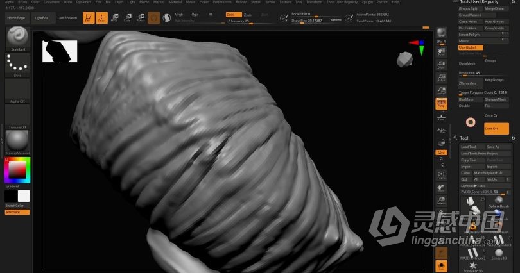The width and height of the screenshot is (520, 273).
Task: Select the white secondary color swatch
Action: pyautogui.click(x=24, y=196)
